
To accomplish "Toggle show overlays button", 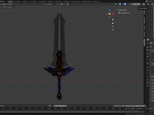I will pyautogui.click(x=125, y=4).
